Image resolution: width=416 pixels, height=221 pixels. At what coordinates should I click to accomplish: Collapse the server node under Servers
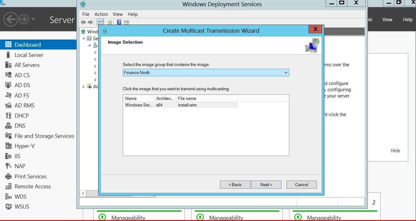pyautogui.click(x=89, y=45)
